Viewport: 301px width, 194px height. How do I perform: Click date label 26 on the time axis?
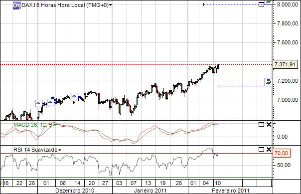coord(32,183)
